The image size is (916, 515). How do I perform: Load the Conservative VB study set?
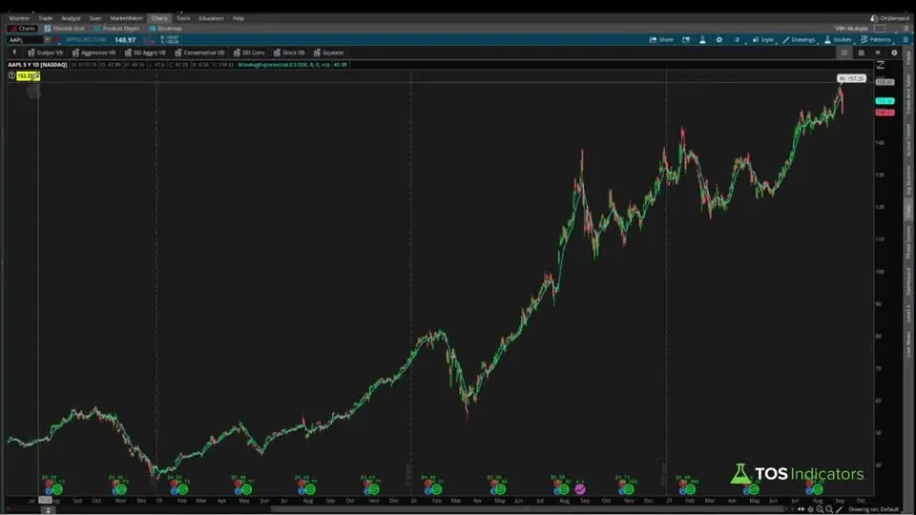199,52
